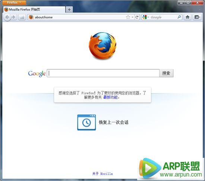Click the bar-chart toolbar icon
The height and width of the screenshot is (181, 205).
coord(22,17)
